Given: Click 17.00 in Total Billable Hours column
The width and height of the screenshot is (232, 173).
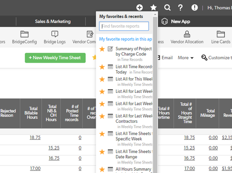Looking at the screenshot, I should click(36, 169).
